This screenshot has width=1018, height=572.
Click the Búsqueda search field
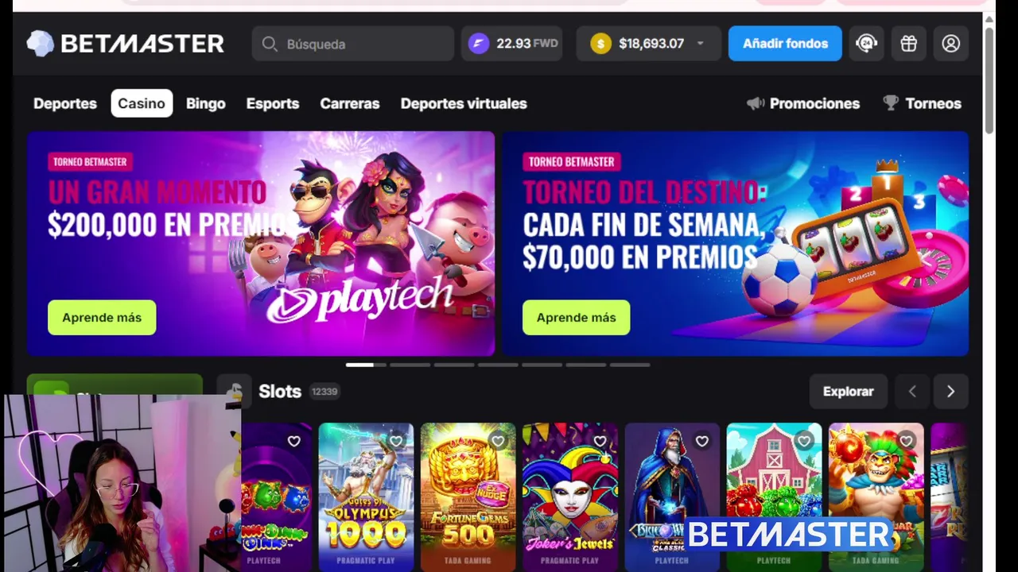(x=353, y=44)
